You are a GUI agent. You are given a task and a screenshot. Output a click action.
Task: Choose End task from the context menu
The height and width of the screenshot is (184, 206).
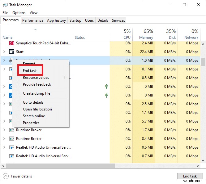(x=30, y=71)
